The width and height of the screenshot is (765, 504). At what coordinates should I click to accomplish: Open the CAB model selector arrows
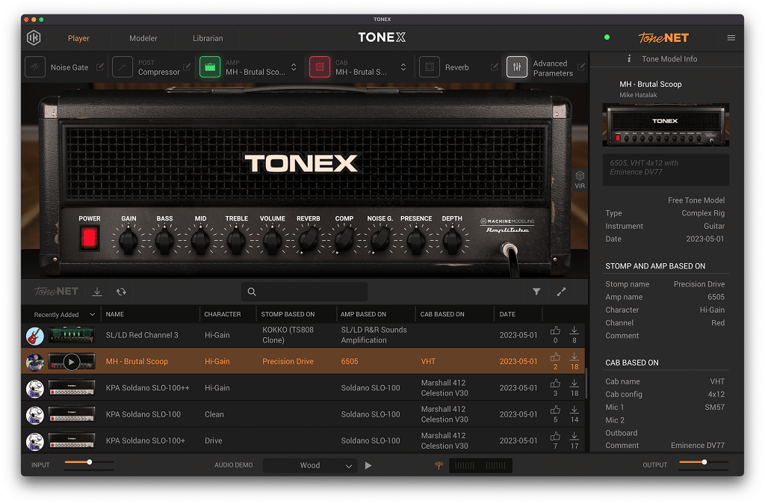point(403,67)
